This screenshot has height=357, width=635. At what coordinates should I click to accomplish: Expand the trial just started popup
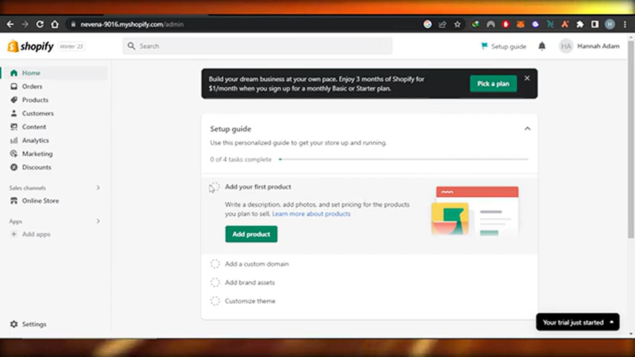coord(578,322)
